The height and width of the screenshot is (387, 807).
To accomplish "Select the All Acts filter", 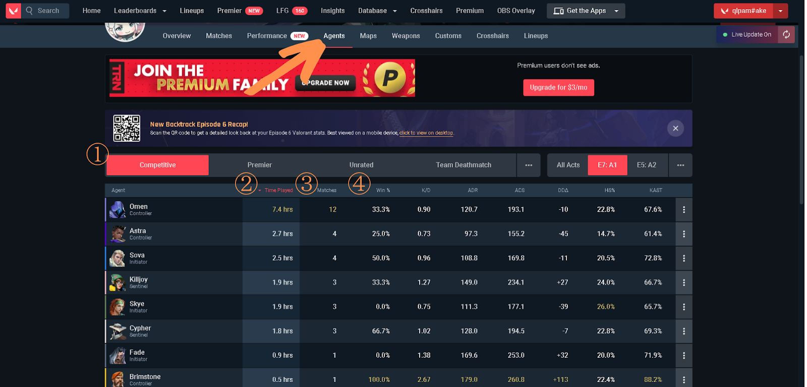I will pyautogui.click(x=568, y=165).
